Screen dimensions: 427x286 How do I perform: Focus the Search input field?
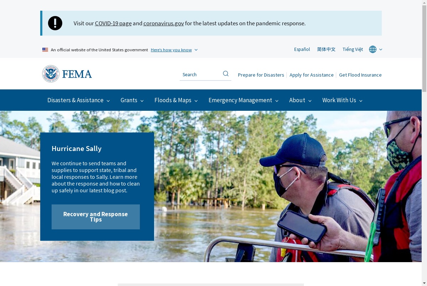[x=201, y=74]
